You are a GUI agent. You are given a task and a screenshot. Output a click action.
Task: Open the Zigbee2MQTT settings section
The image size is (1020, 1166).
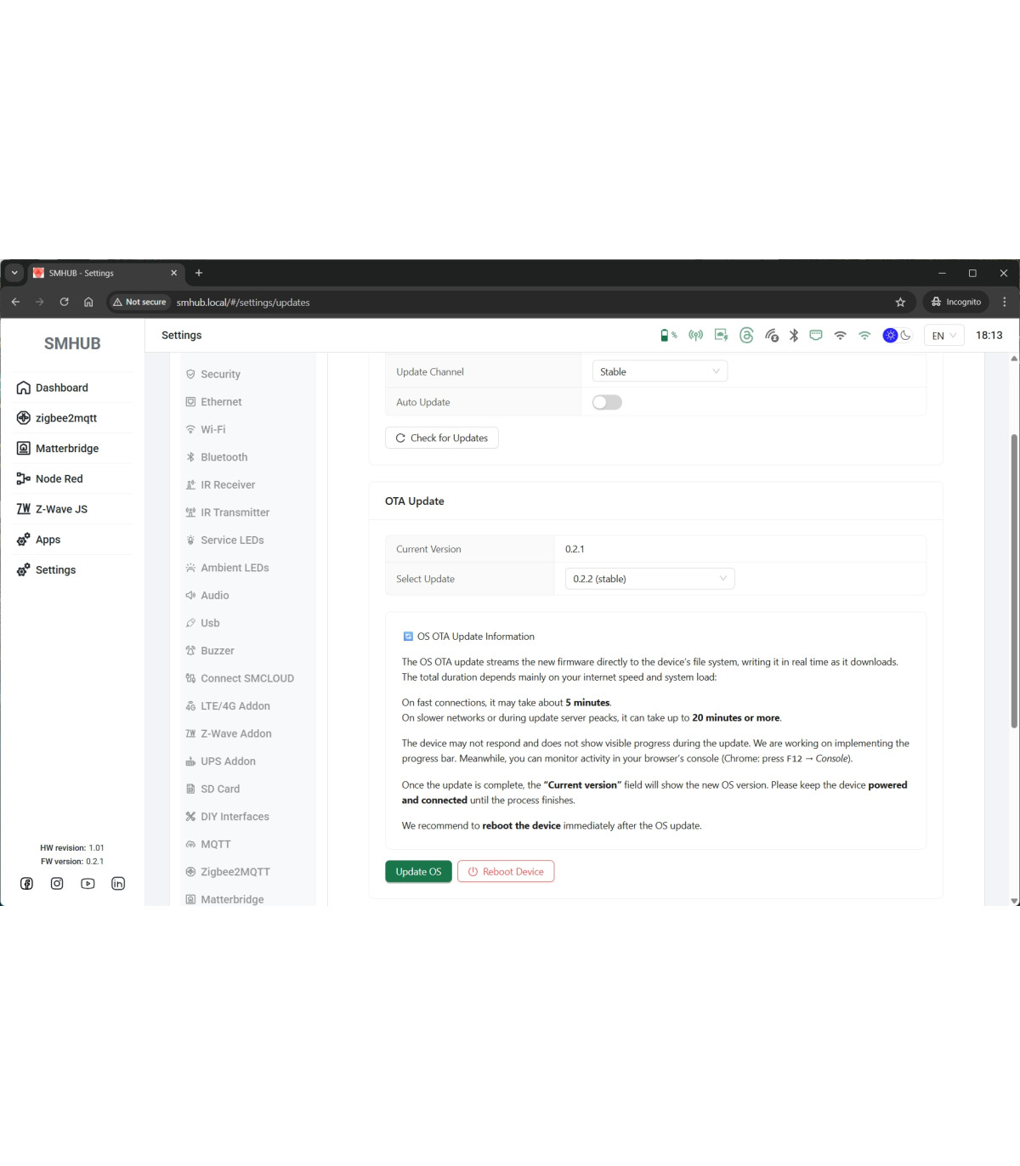[235, 872]
